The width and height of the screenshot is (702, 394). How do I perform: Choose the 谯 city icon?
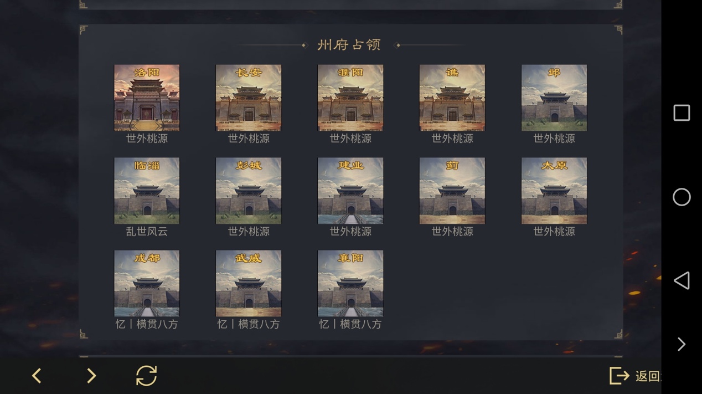[x=452, y=98]
